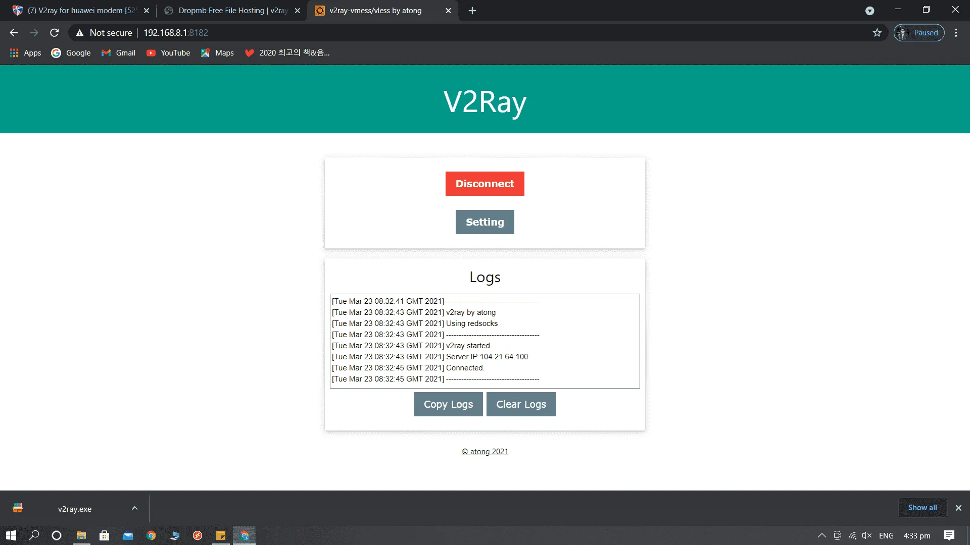The image size is (970, 545).
Task: Open the Gmail bookmark
Action: pos(118,53)
